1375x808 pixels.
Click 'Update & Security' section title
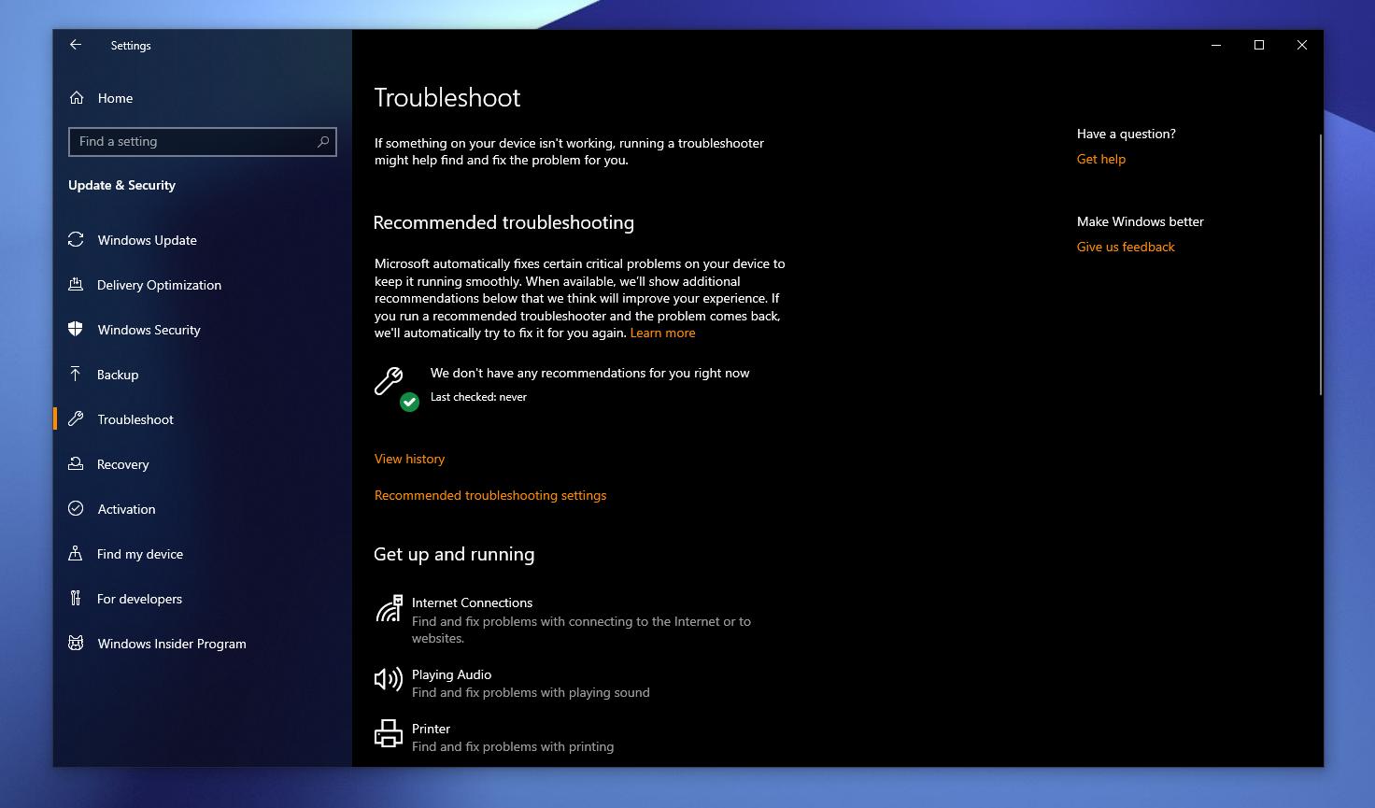tap(121, 185)
